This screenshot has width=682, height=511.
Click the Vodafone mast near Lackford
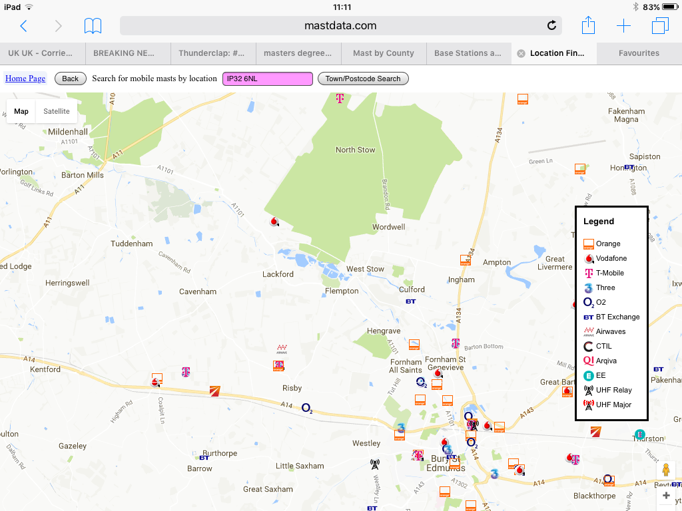274,221
